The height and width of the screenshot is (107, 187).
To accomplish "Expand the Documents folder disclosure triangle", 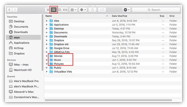I will coord(47,33).
